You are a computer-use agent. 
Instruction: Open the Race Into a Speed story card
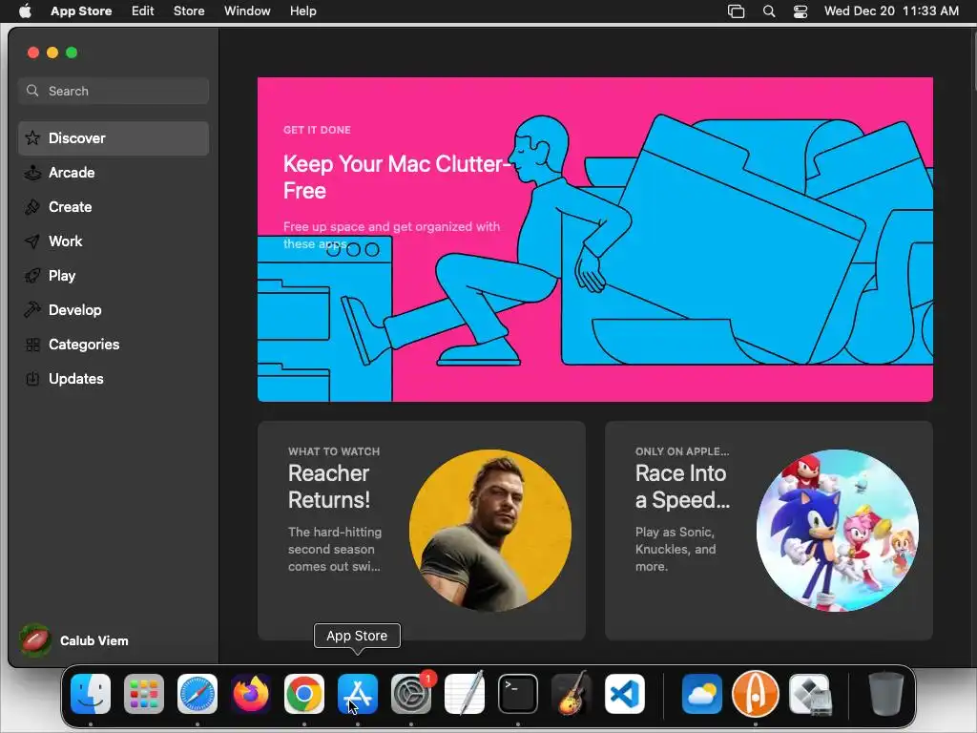(x=769, y=531)
